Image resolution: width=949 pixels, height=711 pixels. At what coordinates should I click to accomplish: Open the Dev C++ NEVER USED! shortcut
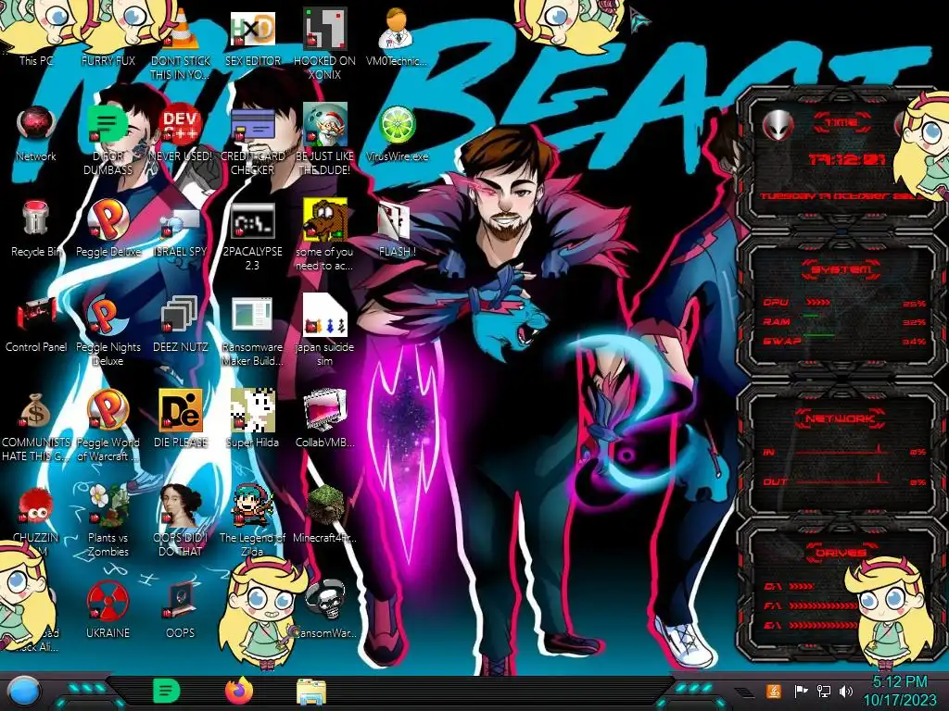pyautogui.click(x=181, y=133)
